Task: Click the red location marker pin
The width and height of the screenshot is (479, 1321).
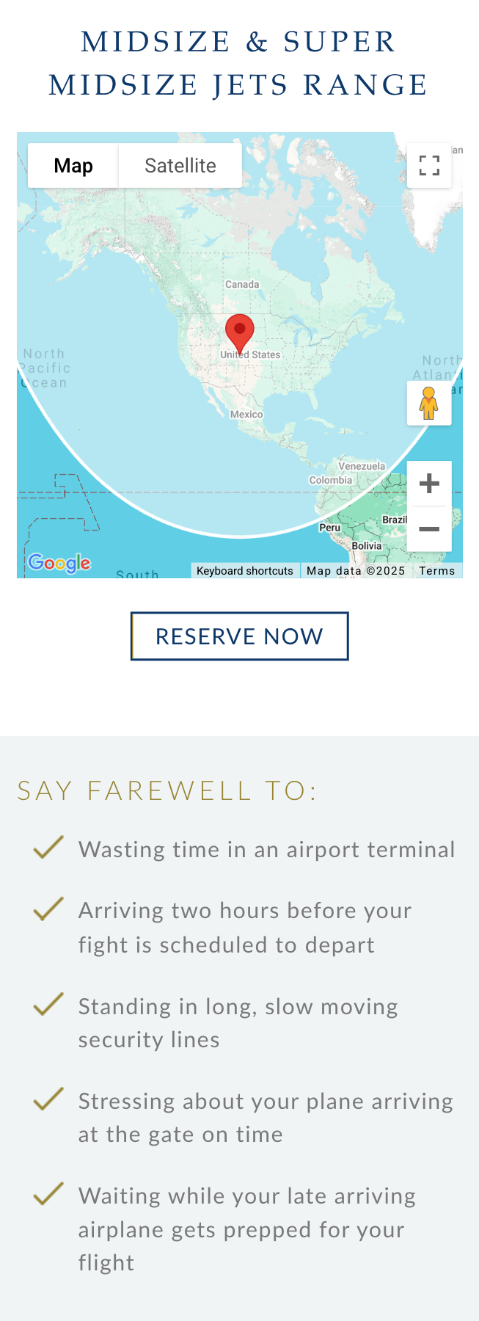Action: 239,332
